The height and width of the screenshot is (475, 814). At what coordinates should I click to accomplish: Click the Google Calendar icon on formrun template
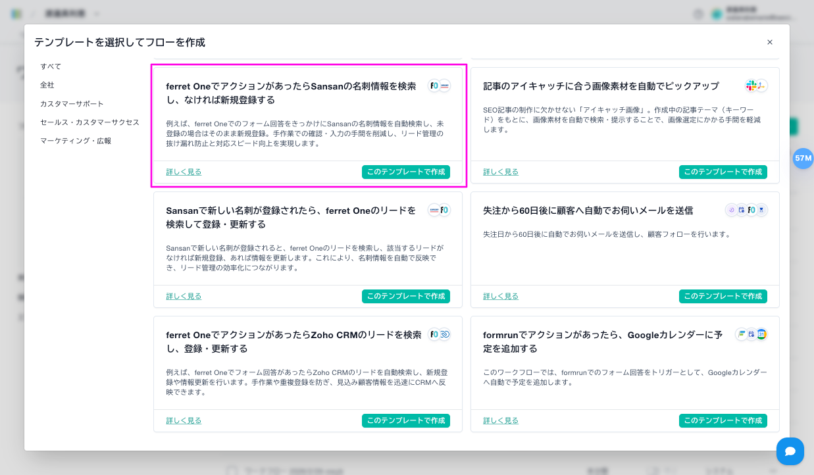(761, 334)
